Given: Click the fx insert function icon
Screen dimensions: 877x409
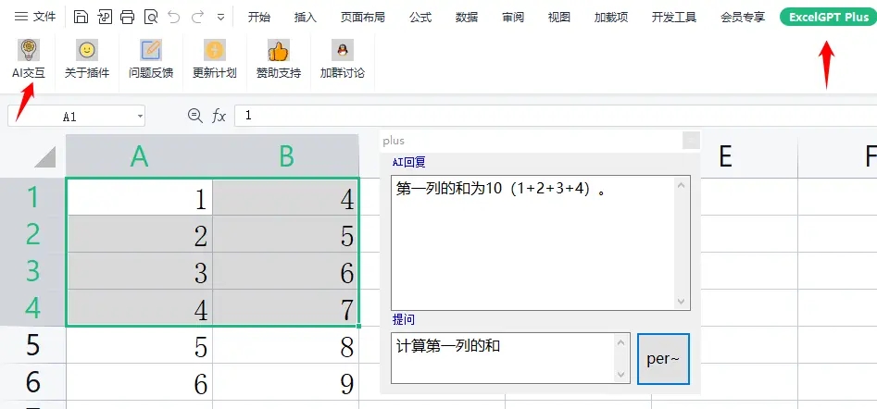Looking at the screenshot, I should coord(219,116).
